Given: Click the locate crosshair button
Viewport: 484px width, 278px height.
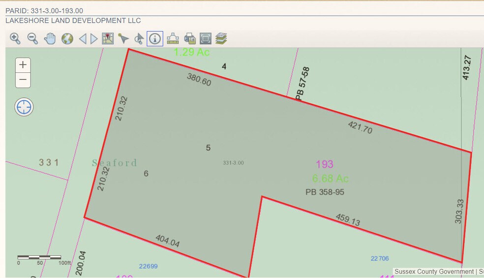Looking at the screenshot, I should 24,107.
